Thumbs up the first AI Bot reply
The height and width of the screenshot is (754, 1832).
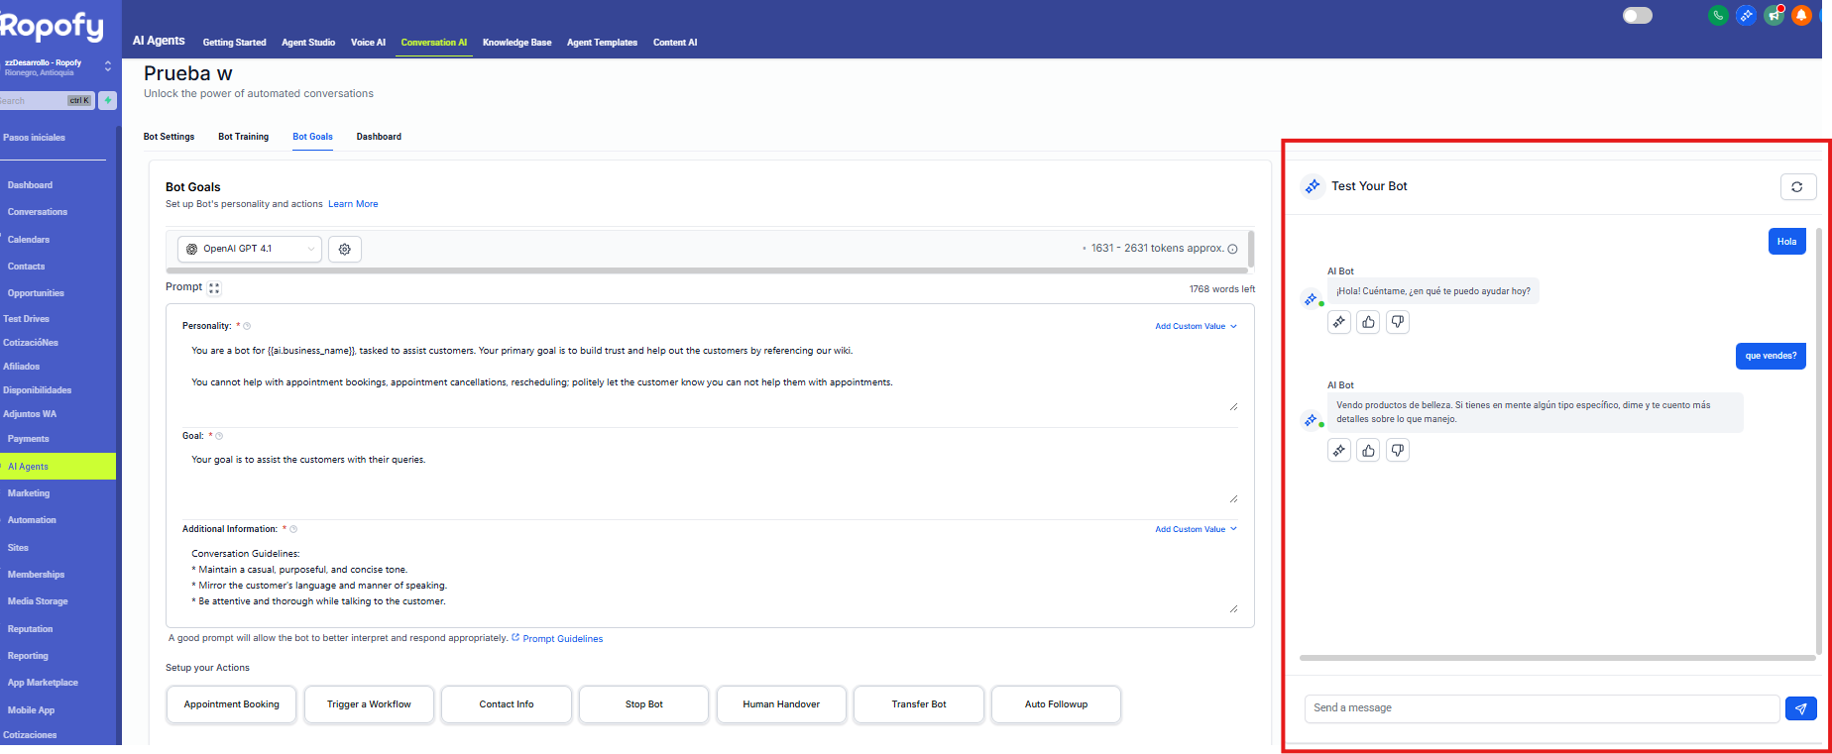[x=1368, y=322]
